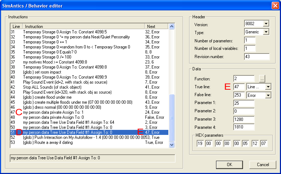
Task: Select line 53 Route a away if dating
Action: coord(89,142)
